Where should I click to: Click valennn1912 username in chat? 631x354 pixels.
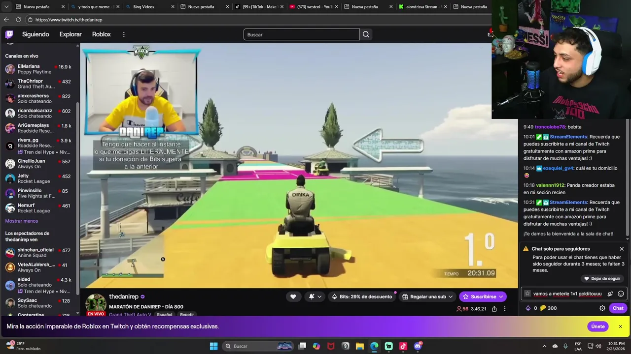(551, 185)
